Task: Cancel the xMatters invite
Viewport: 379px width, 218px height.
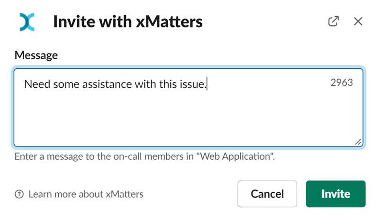Action: click(x=267, y=194)
